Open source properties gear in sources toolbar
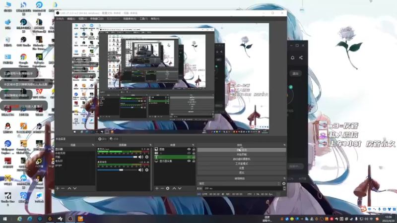This screenshot has height=223, width=397. (x=168, y=188)
